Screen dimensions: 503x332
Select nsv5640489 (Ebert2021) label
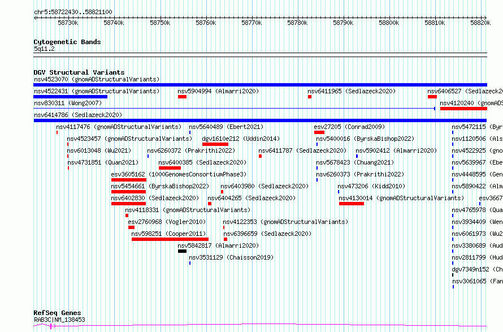click(226, 127)
